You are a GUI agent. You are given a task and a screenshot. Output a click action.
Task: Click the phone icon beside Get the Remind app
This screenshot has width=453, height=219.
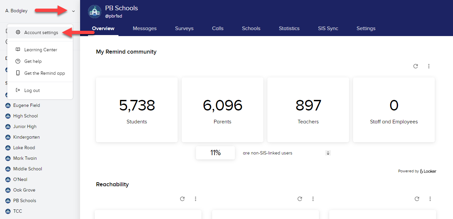[x=18, y=73]
